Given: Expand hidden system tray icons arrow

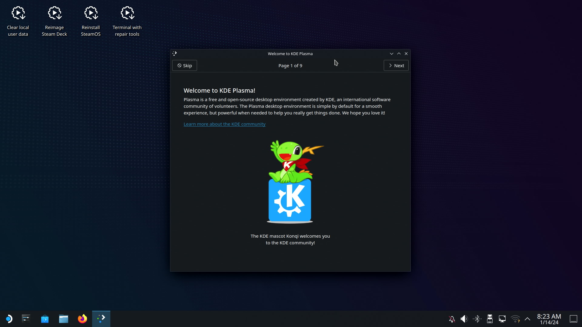Looking at the screenshot, I should [x=527, y=319].
